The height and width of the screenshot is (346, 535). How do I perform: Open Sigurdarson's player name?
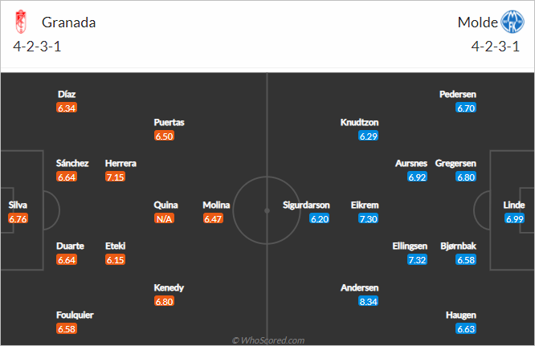click(306, 205)
